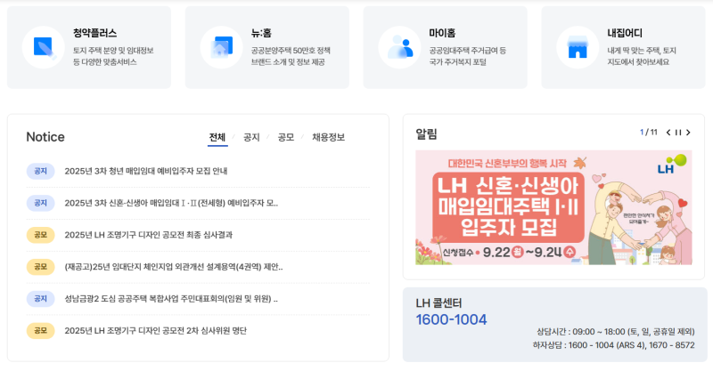Open 청약플러스 card title
The height and width of the screenshot is (371, 713).
95,33
